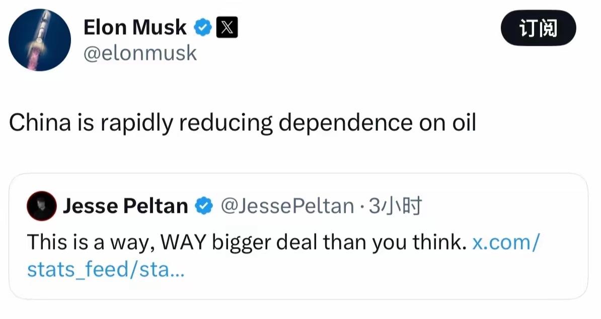Click the Elon Musk display name
The height and width of the screenshot is (319, 601).
[x=134, y=27]
